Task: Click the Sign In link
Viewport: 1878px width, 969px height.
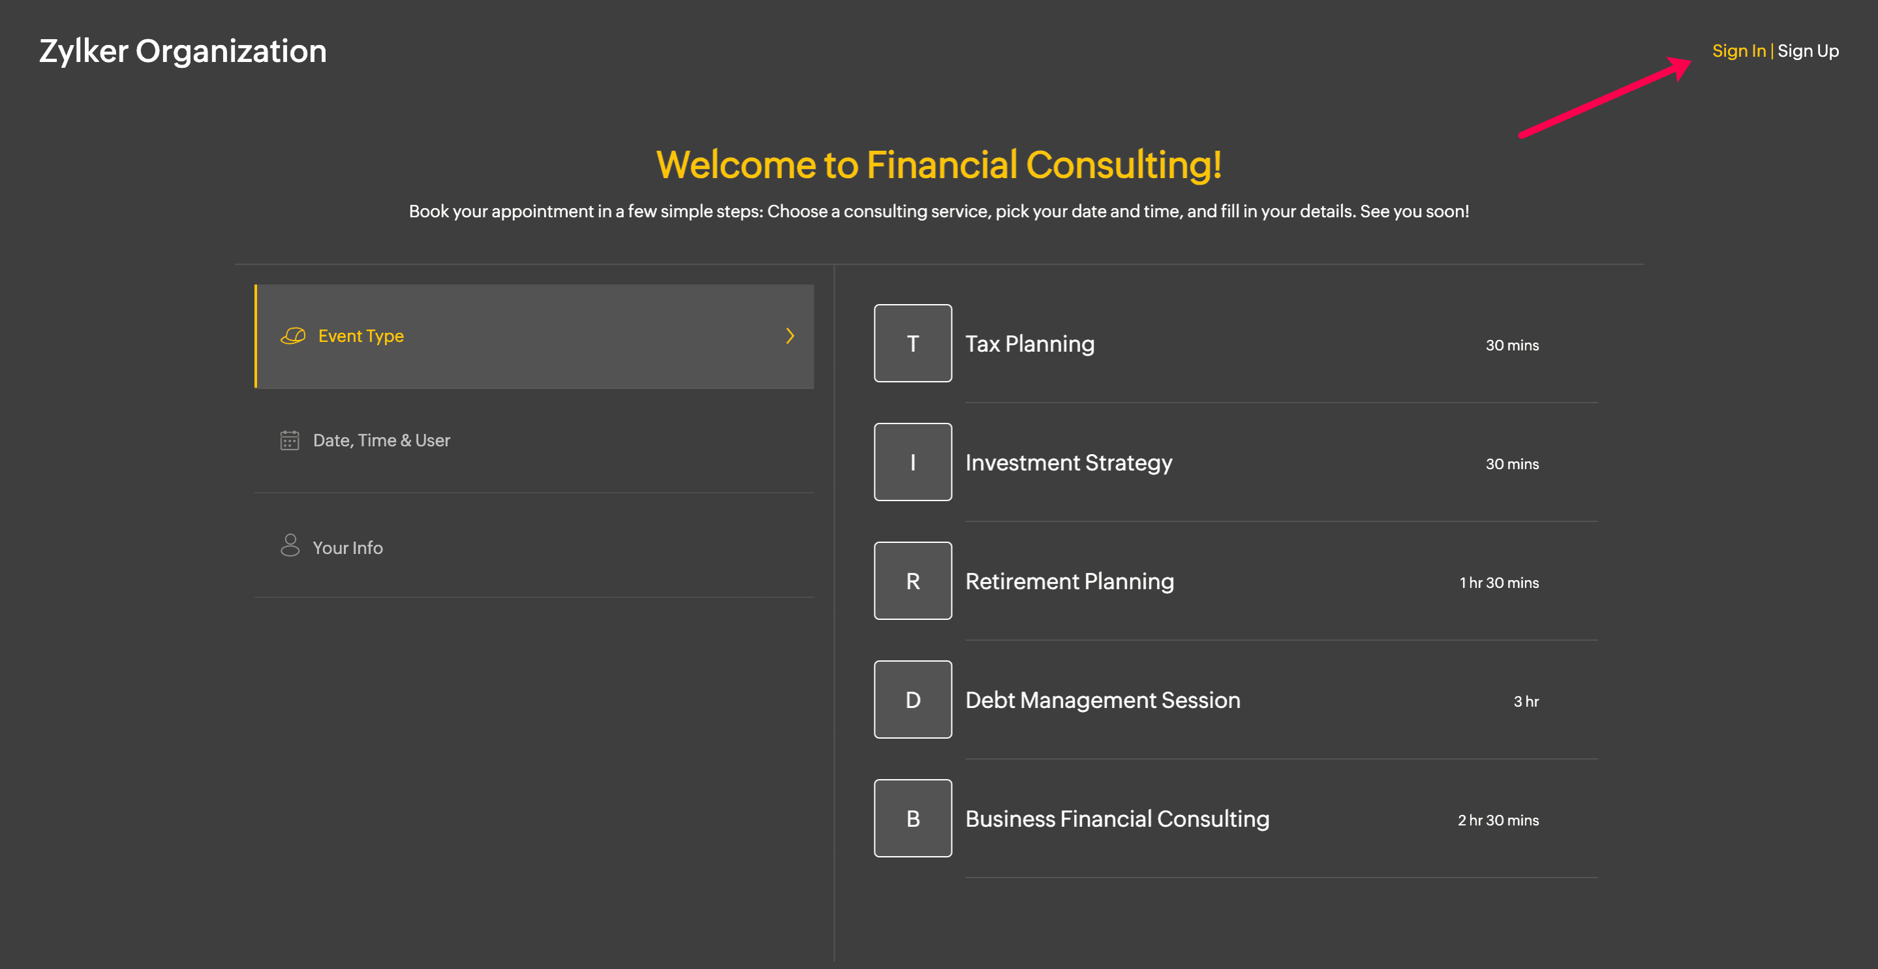Action: [x=1738, y=50]
